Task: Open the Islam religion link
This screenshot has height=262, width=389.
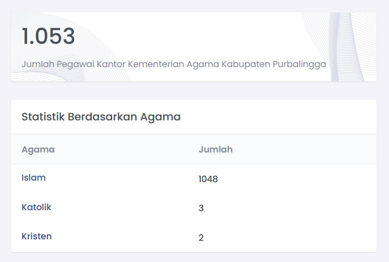Action: tap(34, 178)
